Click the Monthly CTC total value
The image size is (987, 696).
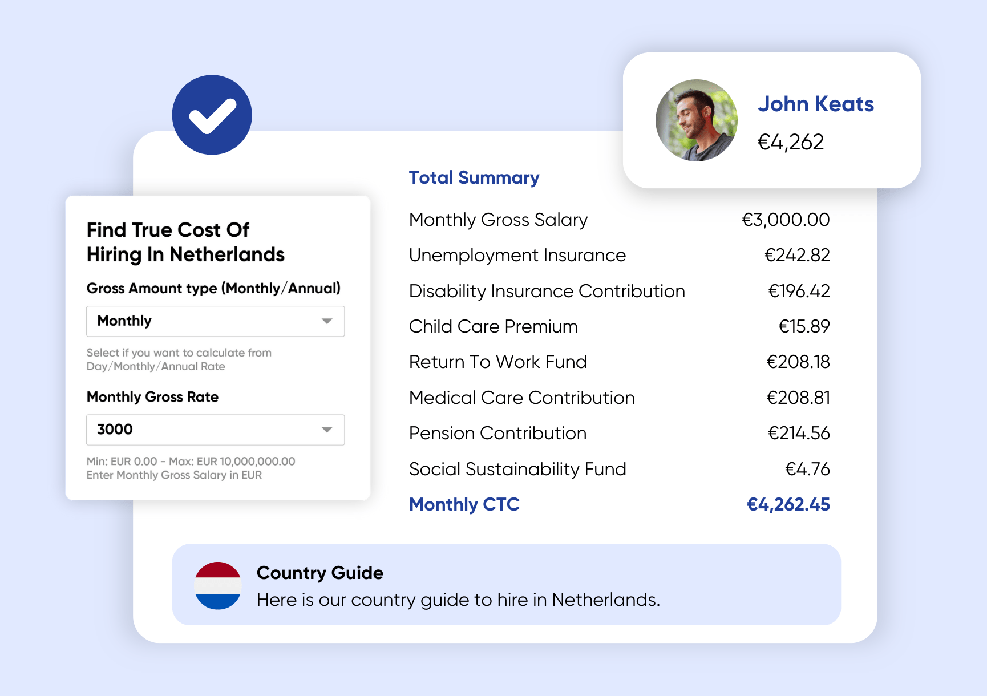click(x=788, y=504)
